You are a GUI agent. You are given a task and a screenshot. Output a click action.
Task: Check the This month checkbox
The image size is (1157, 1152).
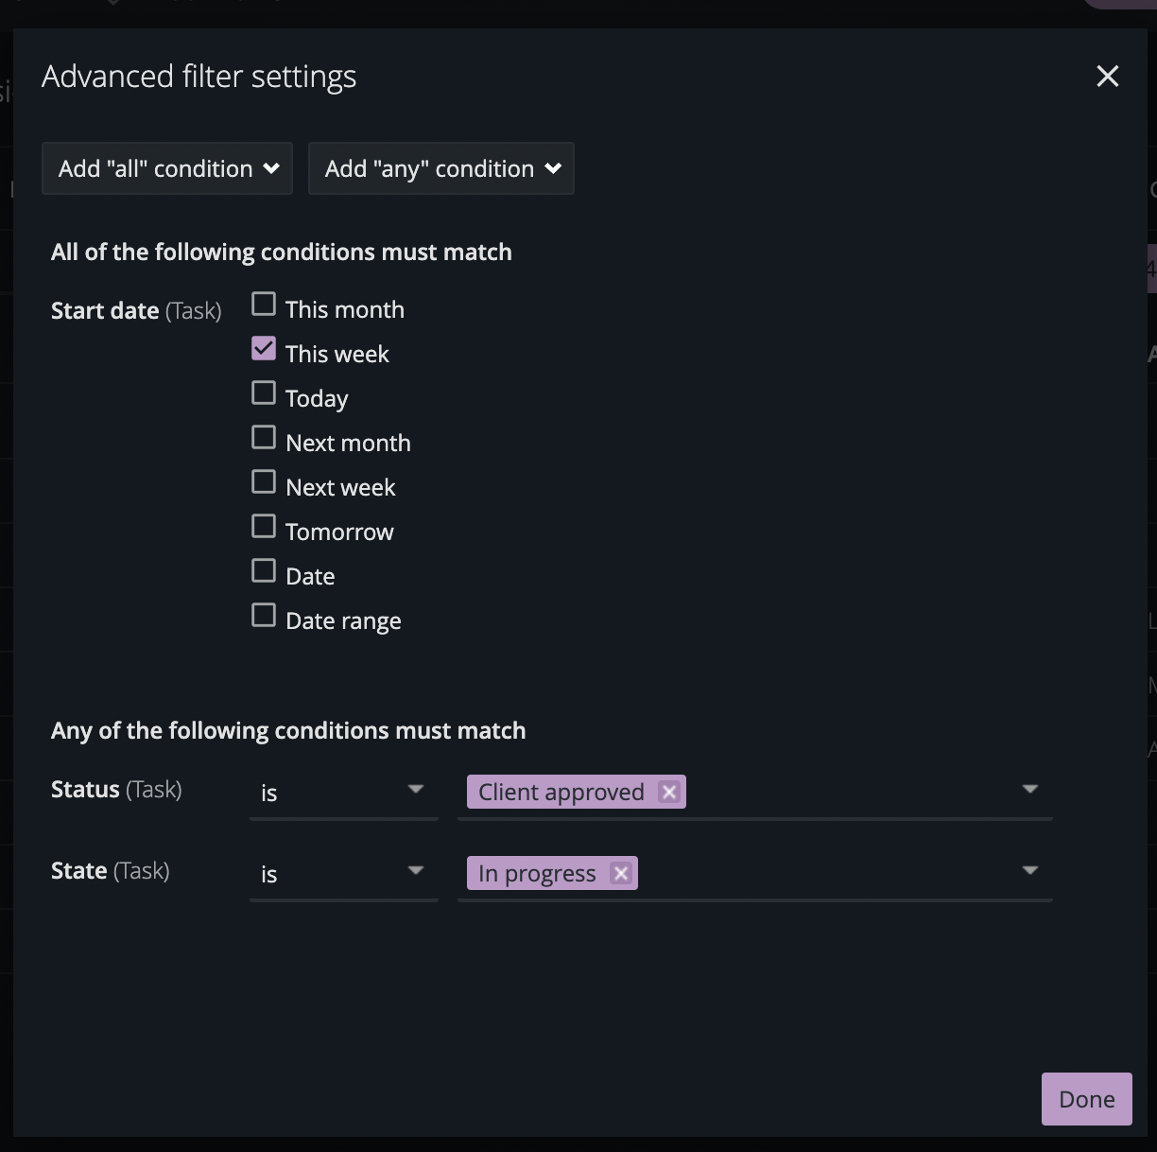pyautogui.click(x=264, y=305)
